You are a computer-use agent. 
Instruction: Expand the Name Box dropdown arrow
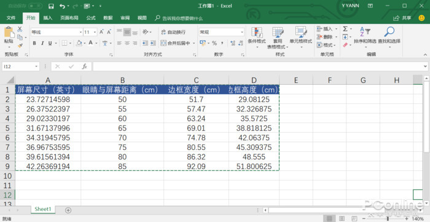(36, 66)
